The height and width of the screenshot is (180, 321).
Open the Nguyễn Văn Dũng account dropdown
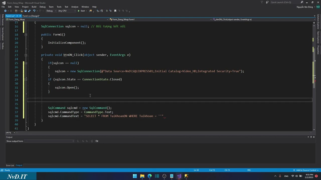(306, 7)
